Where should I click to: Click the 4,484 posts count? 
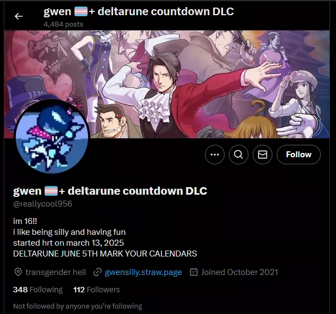63,24
